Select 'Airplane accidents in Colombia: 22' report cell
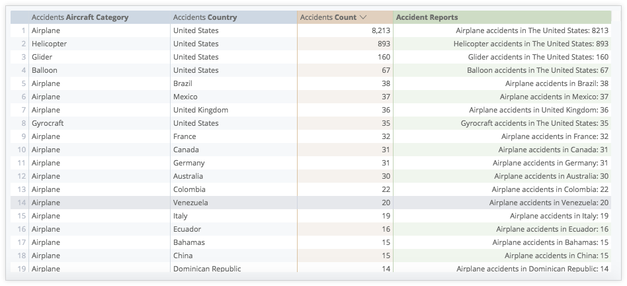This screenshot has height=286, width=627. [x=550, y=189]
